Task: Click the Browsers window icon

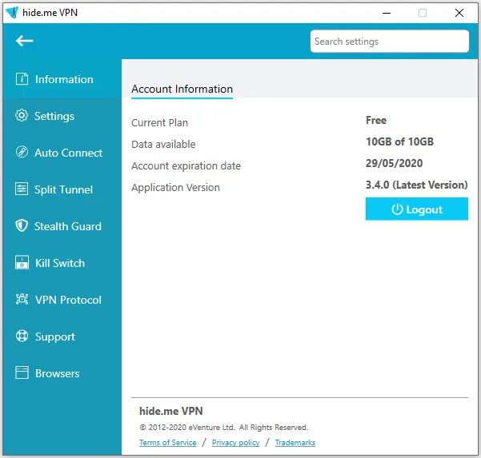Action: pos(22,372)
